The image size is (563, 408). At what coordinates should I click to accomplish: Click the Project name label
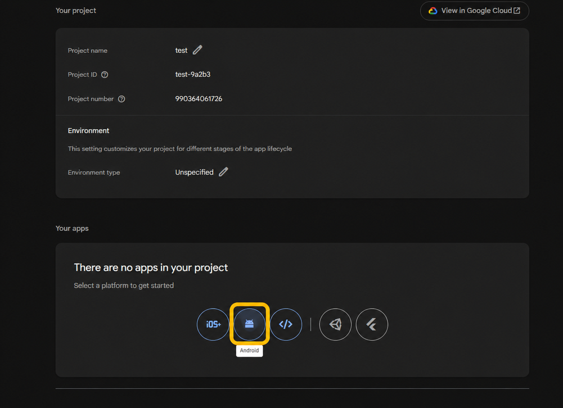click(x=88, y=51)
